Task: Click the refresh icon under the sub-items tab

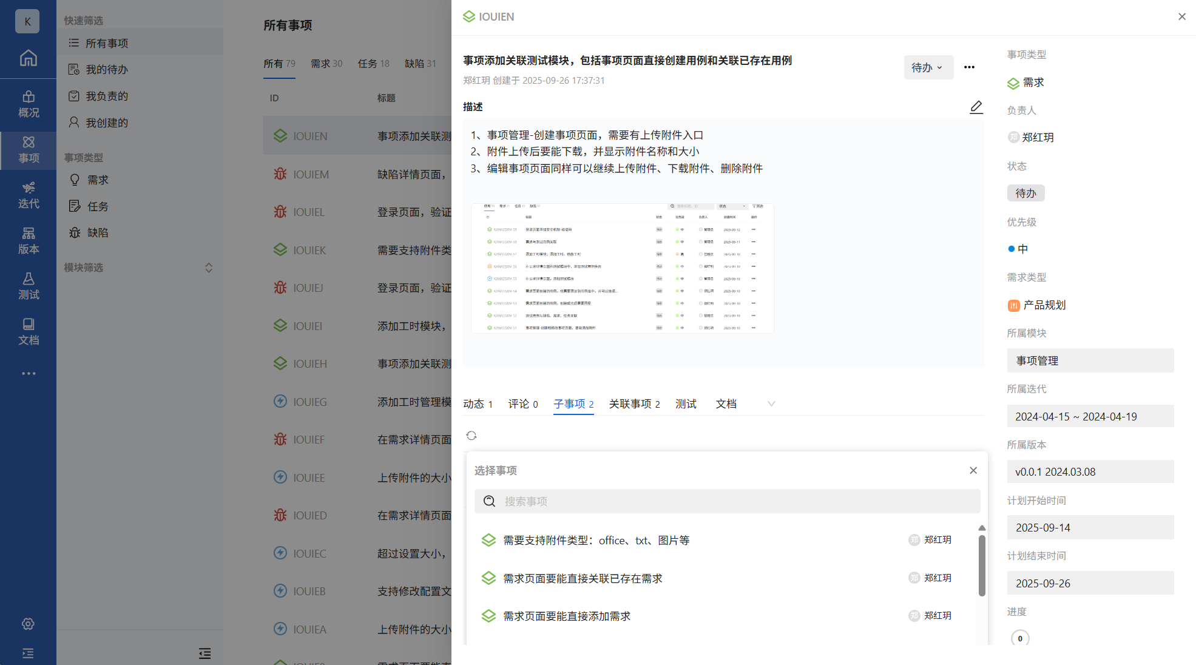Action: 471,436
